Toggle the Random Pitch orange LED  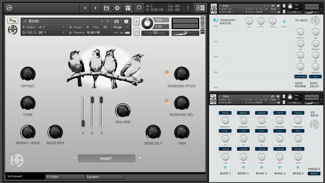coord(167,73)
